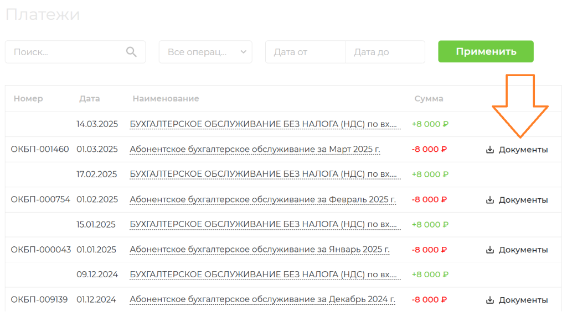Image resolution: width=567 pixels, height=317 pixels.
Task: Open payment link dated 17.02.2025
Action: [x=265, y=174]
